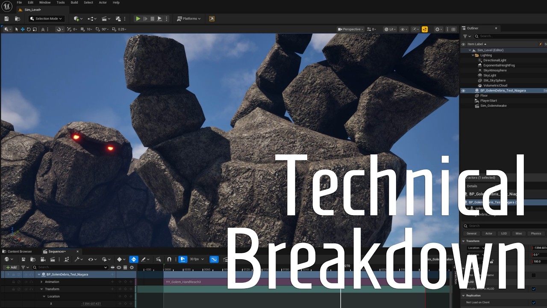Select ExponentialHeightFog in Outliner
This screenshot has height=308, width=547.
(x=499, y=65)
